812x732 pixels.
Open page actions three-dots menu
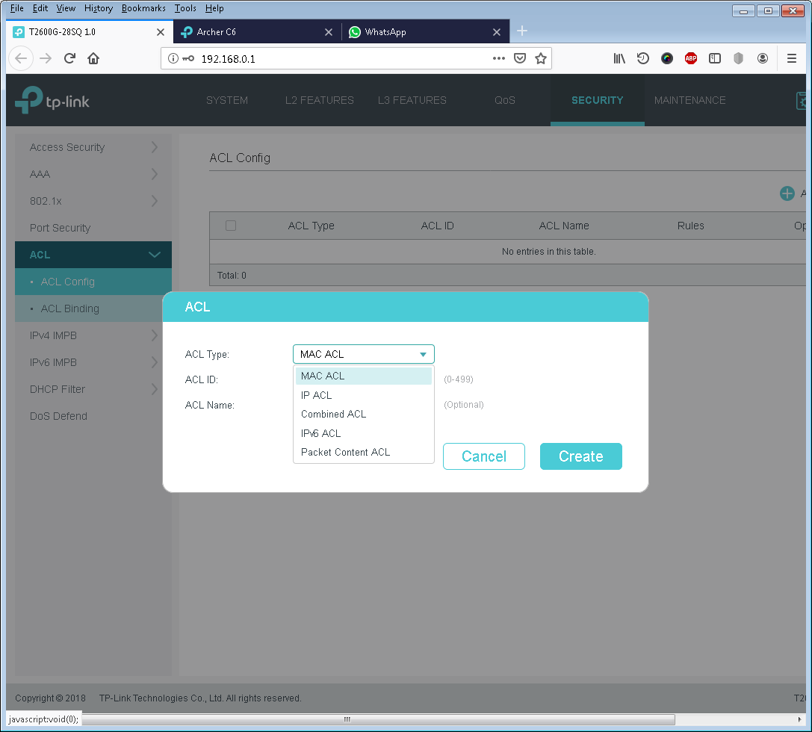pyautogui.click(x=499, y=58)
